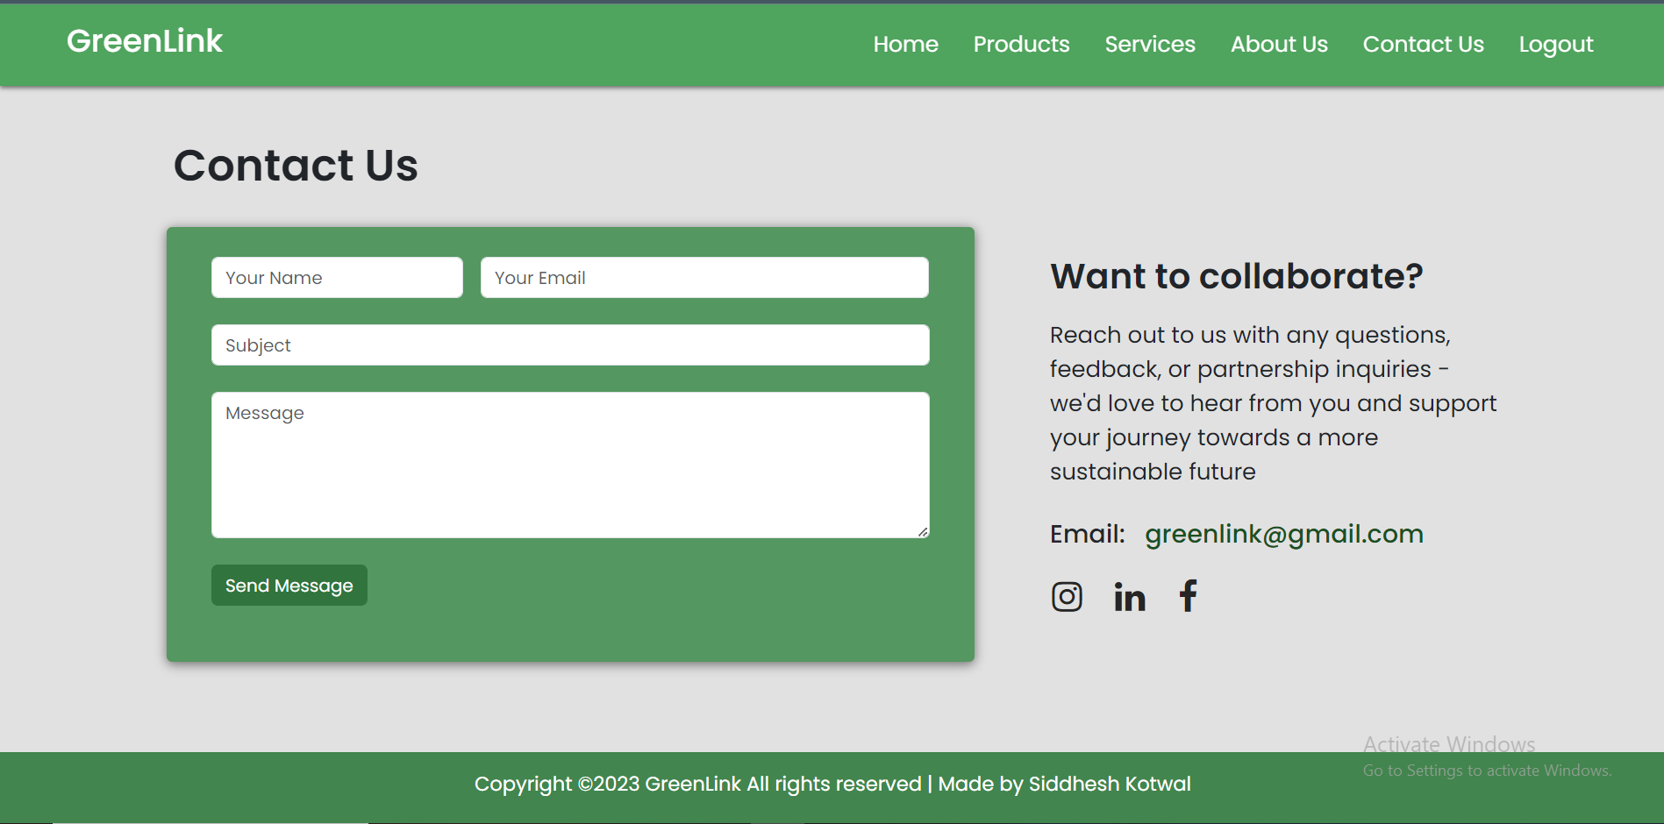Click the Contact Us page title
Screen dimensions: 1664x824
pyautogui.click(x=296, y=166)
